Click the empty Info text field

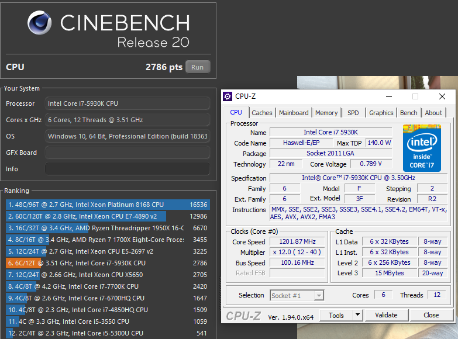click(x=127, y=169)
